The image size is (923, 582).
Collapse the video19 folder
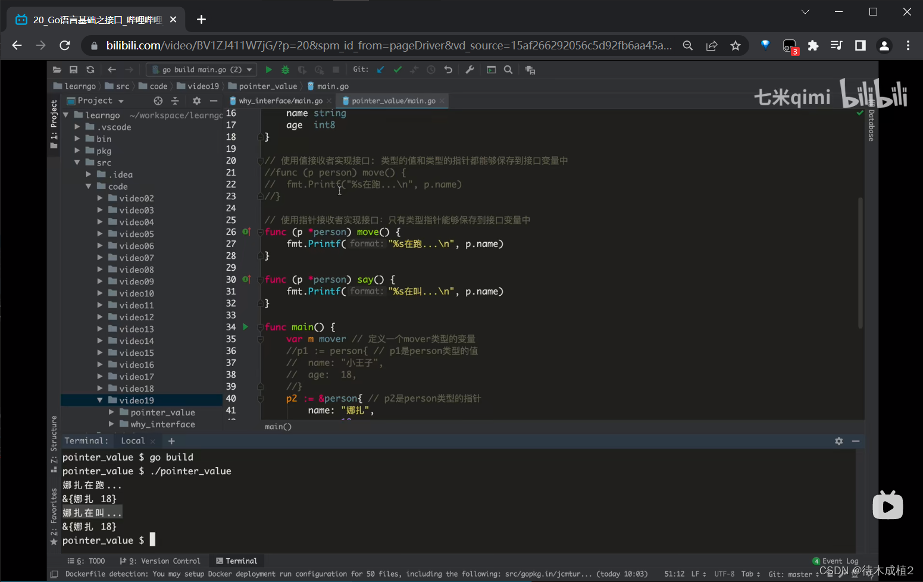100,400
